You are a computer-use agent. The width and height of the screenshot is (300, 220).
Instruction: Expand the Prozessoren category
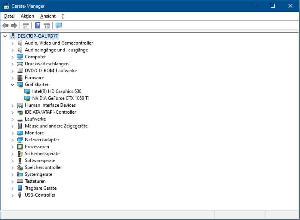[x=12, y=147]
